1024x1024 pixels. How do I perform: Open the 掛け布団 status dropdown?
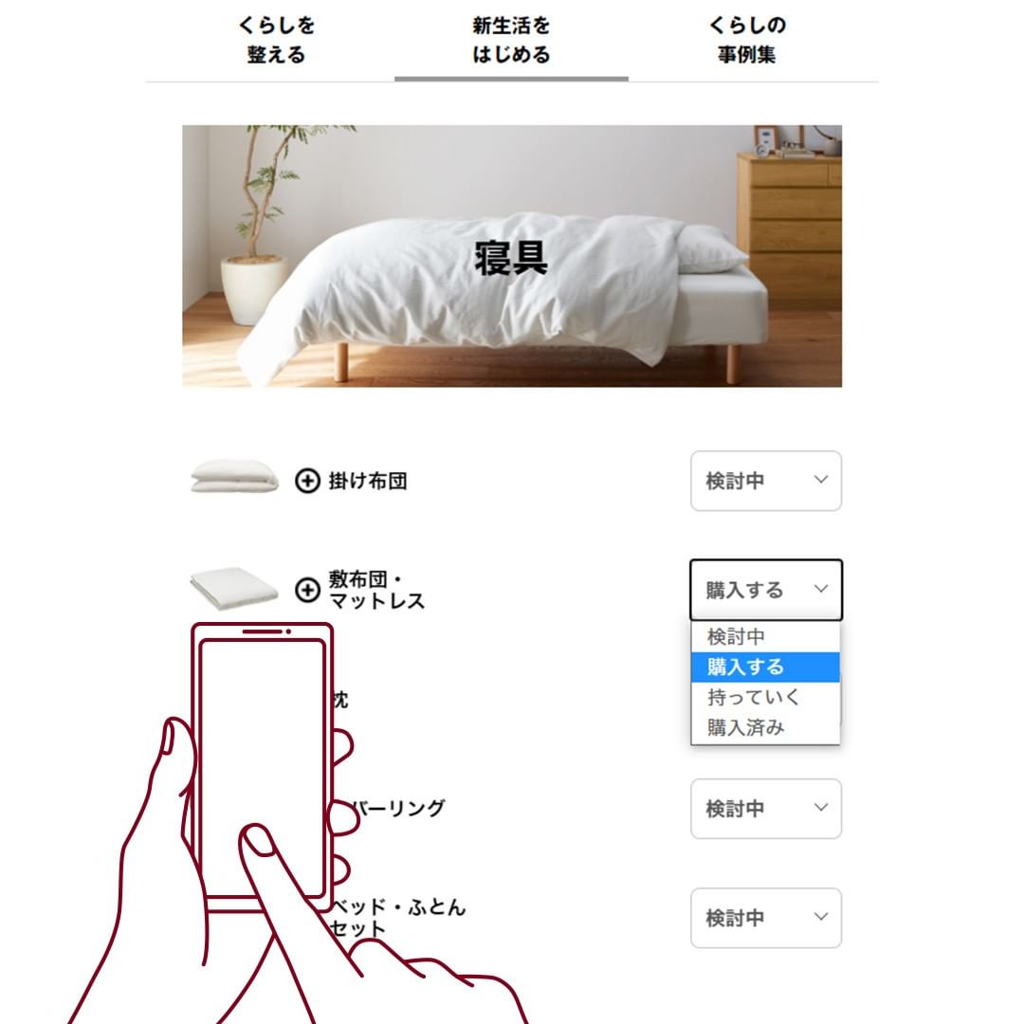coord(766,481)
